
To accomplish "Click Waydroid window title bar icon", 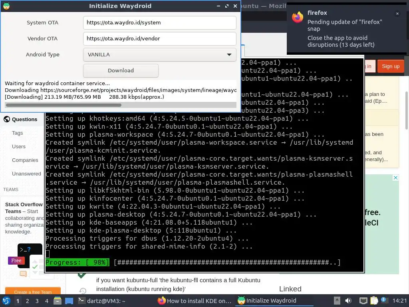I will tap(6, 6).
